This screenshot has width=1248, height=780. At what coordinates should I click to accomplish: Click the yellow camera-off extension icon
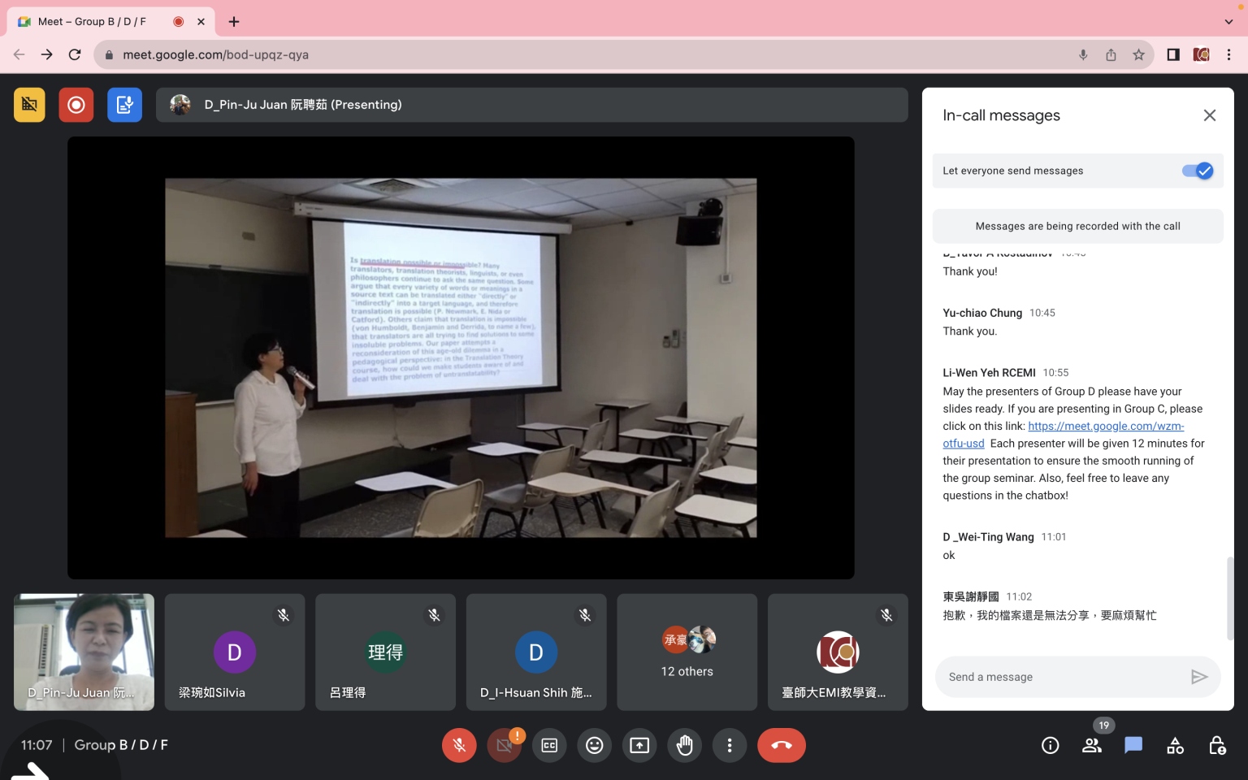point(29,105)
